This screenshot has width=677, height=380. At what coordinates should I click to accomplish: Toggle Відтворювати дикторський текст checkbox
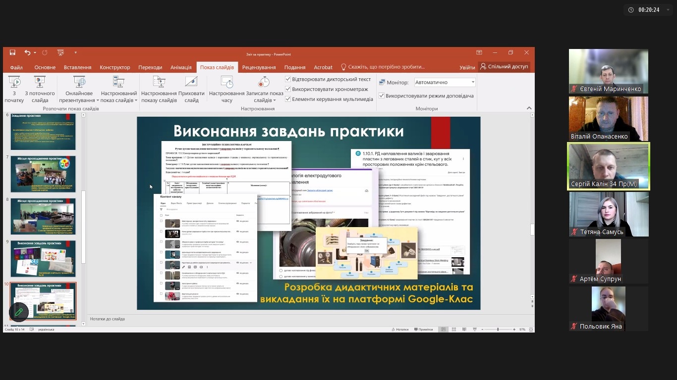tap(288, 79)
